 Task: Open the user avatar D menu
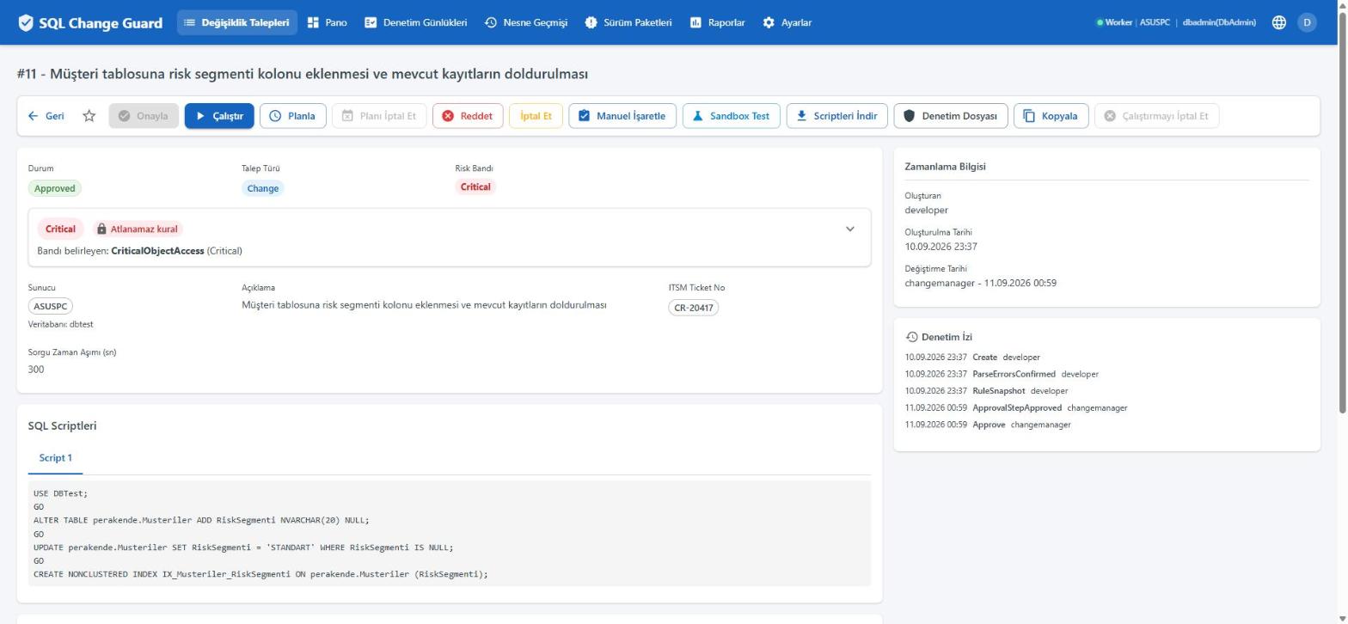pos(1307,22)
